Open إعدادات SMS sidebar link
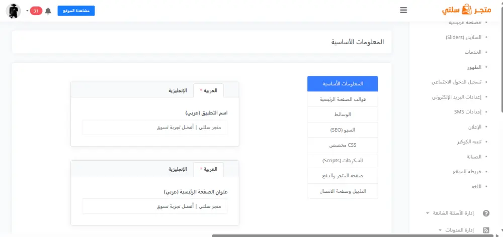 pyautogui.click(x=468, y=112)
